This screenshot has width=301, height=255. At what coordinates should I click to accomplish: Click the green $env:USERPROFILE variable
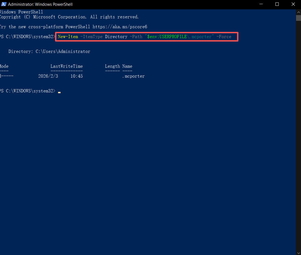pos(167,37)
